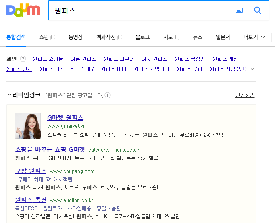Switch to the 지도 tab
The width and height of the screenshot is (275, 223).
click(x=168, y=37)
